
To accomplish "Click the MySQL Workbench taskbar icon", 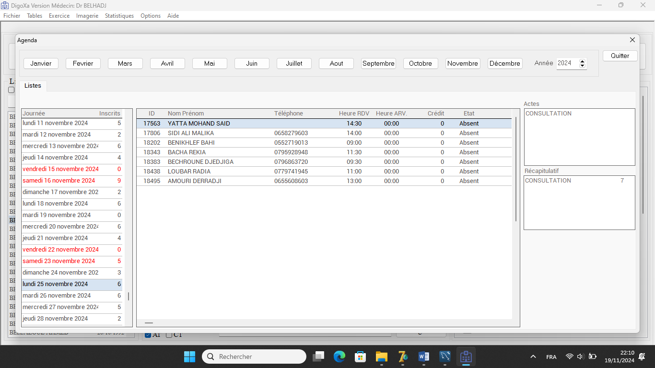I will (x=445, y=356).
